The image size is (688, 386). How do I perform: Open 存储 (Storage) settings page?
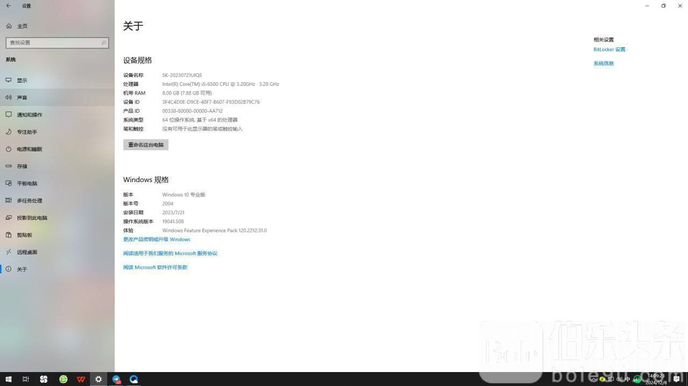click(21, 166)
